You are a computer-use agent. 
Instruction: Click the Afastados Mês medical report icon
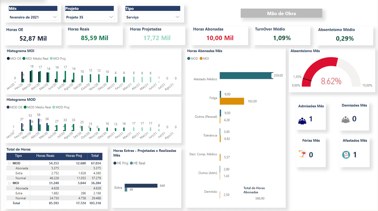click(x=346, y=155)
